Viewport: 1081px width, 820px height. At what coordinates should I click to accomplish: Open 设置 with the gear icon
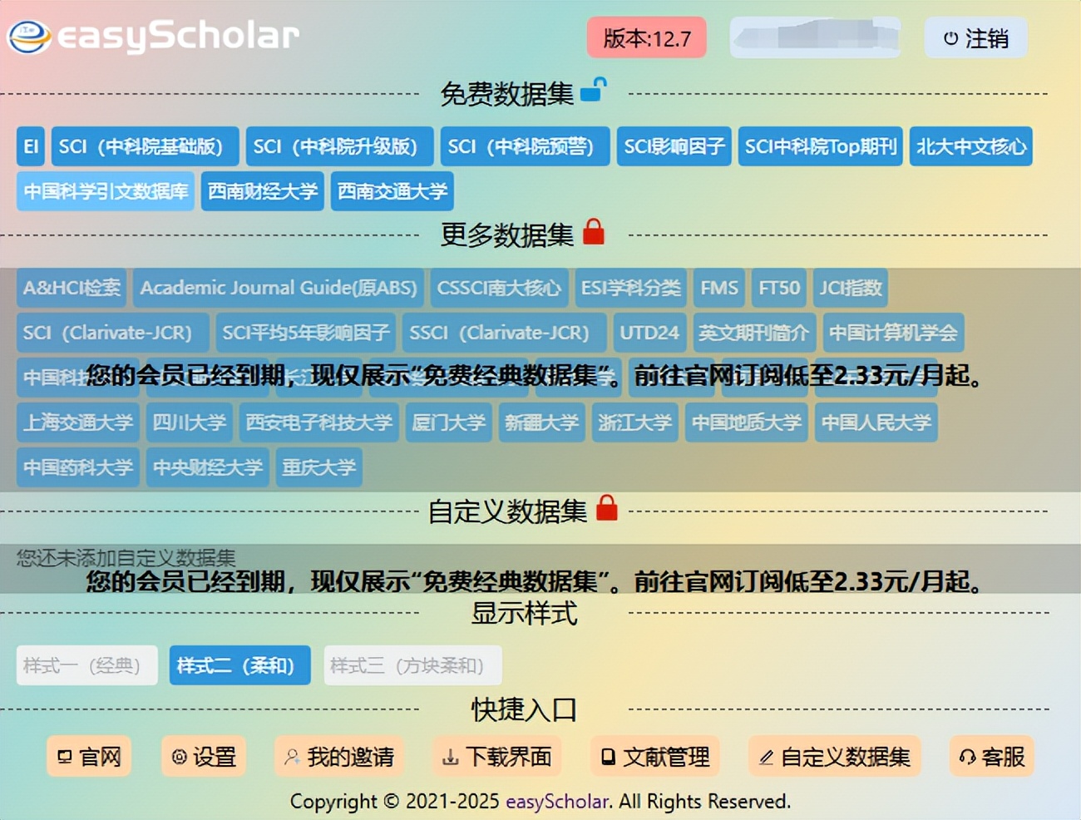(204, 757)
